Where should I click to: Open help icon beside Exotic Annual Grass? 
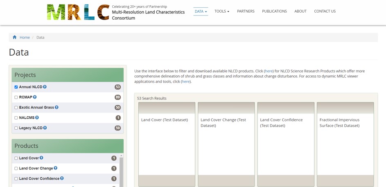coord(56,107)
